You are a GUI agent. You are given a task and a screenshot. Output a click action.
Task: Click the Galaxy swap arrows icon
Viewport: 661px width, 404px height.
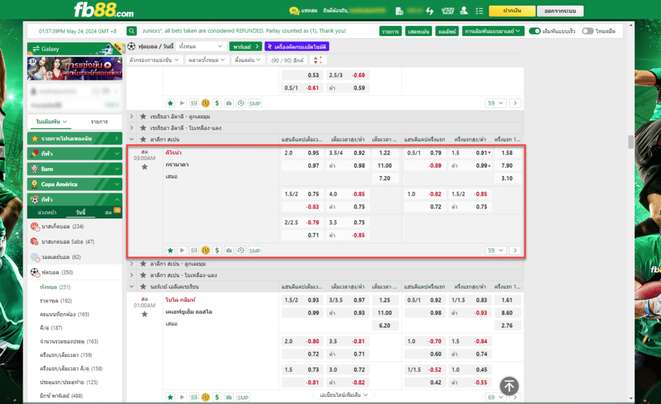[36, 49]
